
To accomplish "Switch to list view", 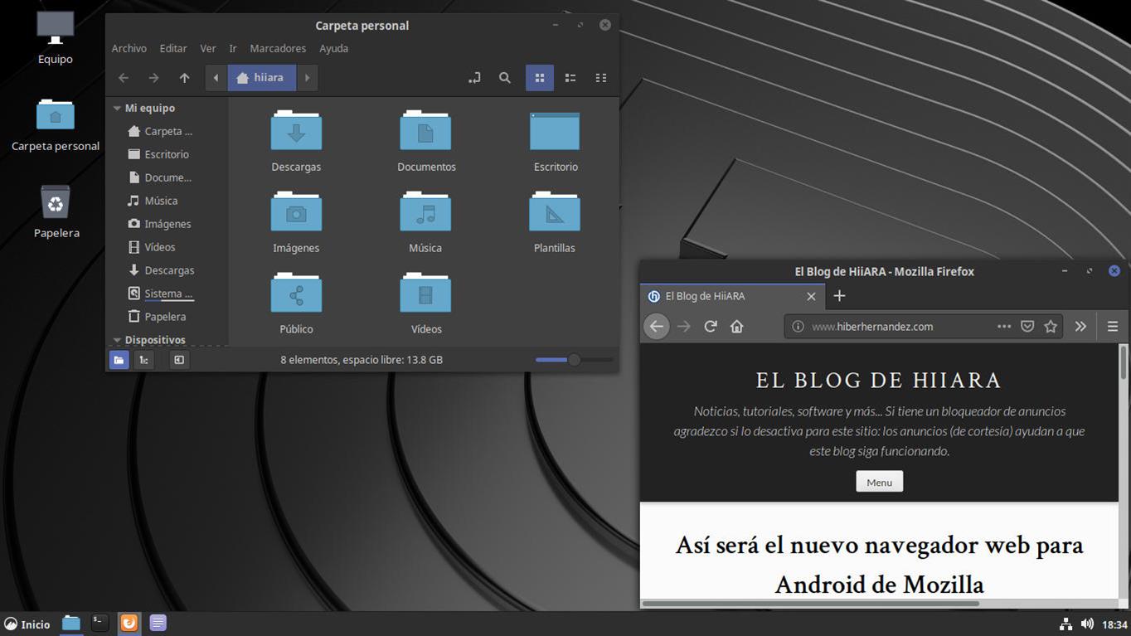I will 570,78.
